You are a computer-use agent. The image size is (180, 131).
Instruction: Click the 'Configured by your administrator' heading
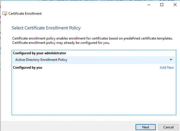pyautogui.click(x=39, y=53)
